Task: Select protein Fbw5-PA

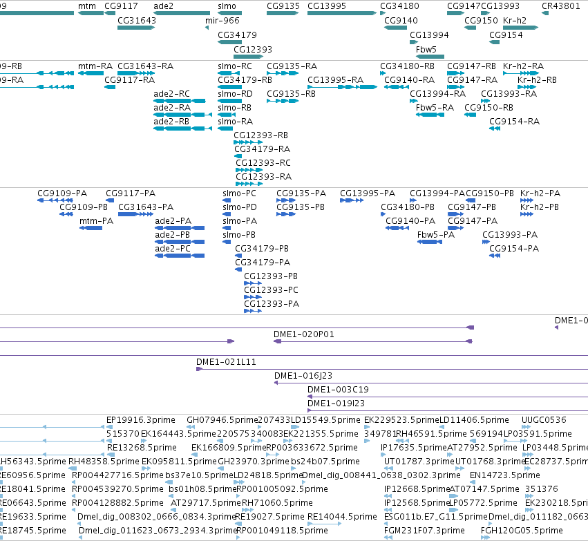Action: [430, 242]
